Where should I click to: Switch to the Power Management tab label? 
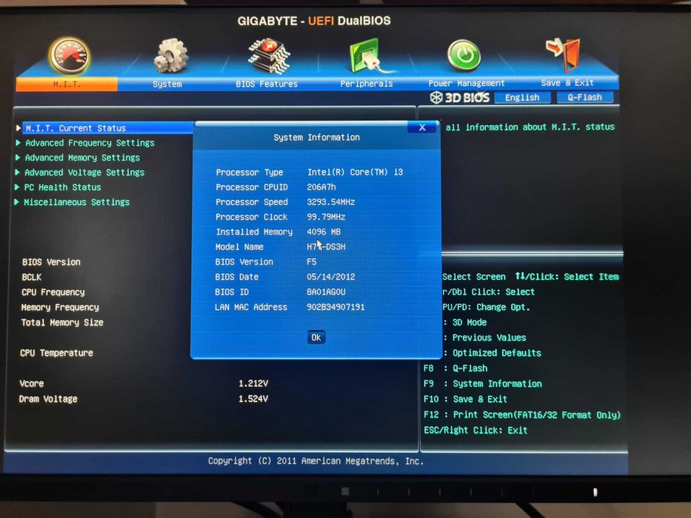467,83
